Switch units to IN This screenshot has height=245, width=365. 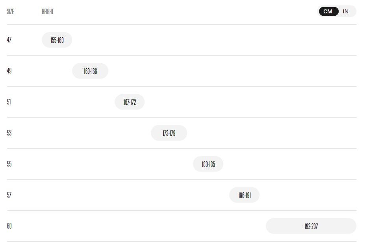click(x=345, y=11)
